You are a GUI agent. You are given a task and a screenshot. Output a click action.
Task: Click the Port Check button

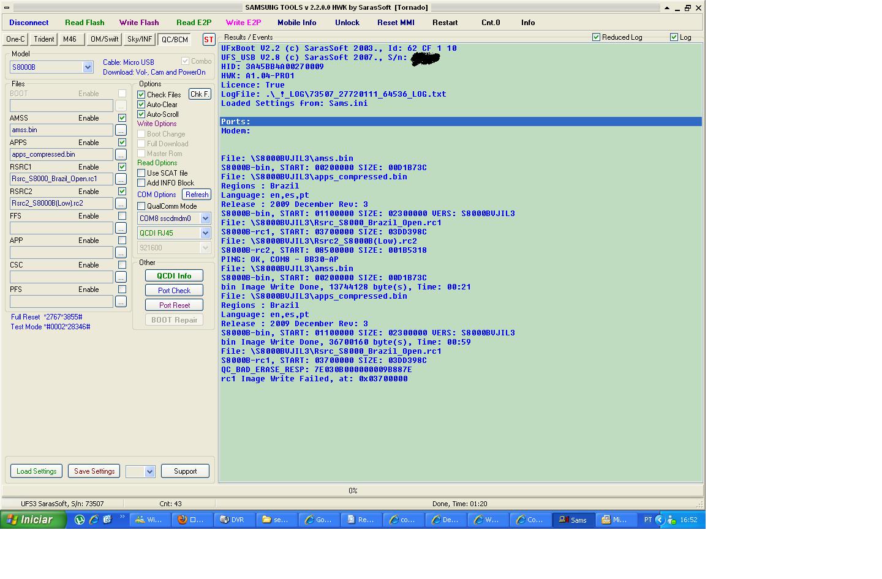click(x=174, y=291)
